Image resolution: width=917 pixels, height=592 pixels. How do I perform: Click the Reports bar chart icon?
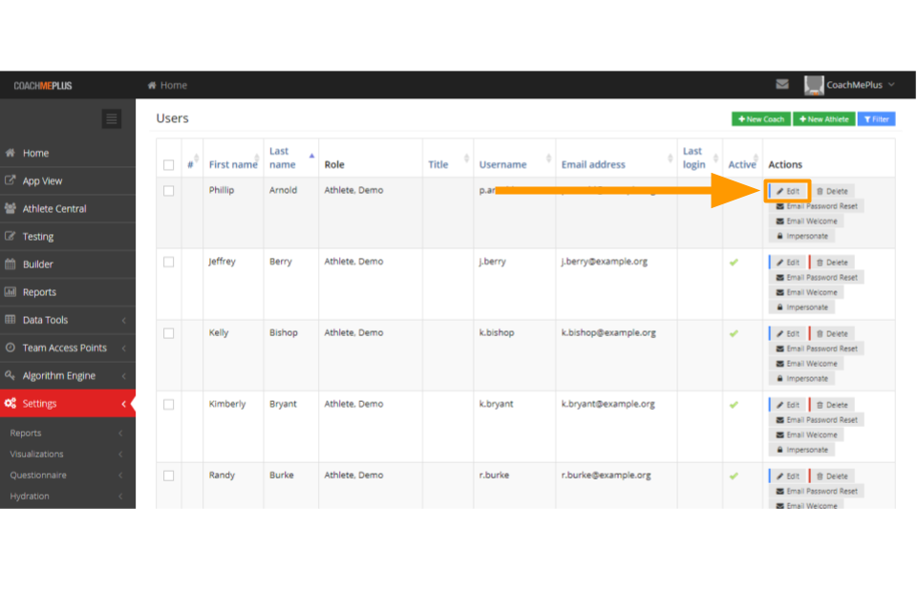10,291
